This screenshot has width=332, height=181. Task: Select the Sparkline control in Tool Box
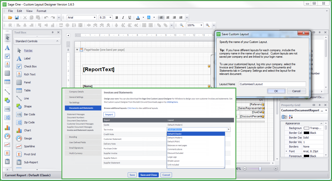29,146
